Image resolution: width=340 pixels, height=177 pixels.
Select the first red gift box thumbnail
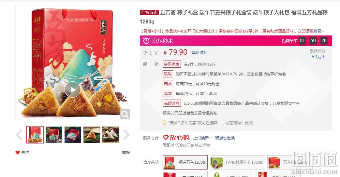click(35, 135)
